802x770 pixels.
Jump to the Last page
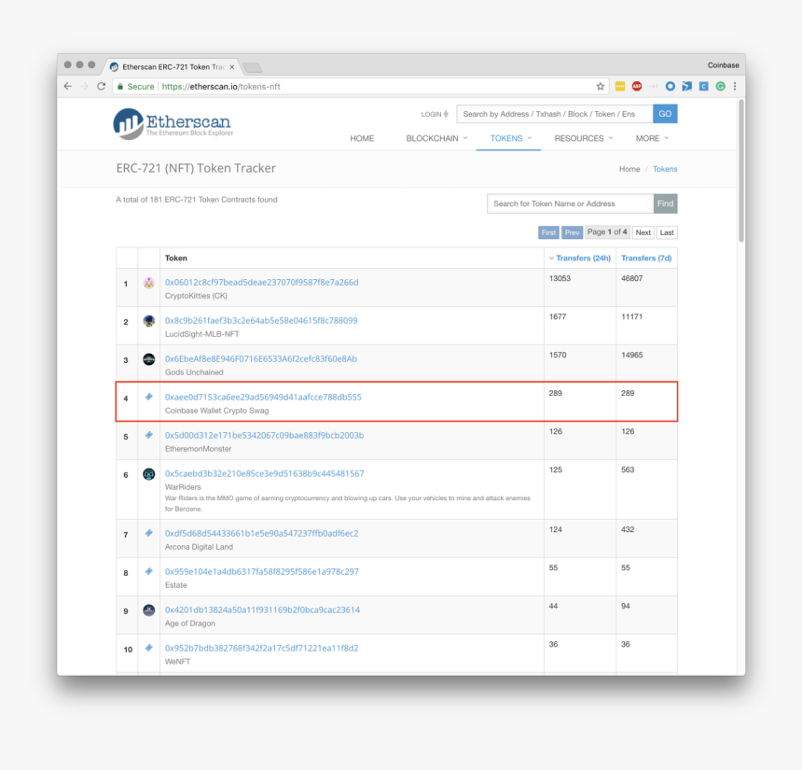[x=667, y=232]
